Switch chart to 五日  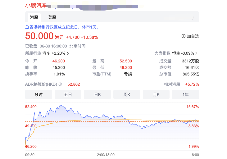point(68,94)
